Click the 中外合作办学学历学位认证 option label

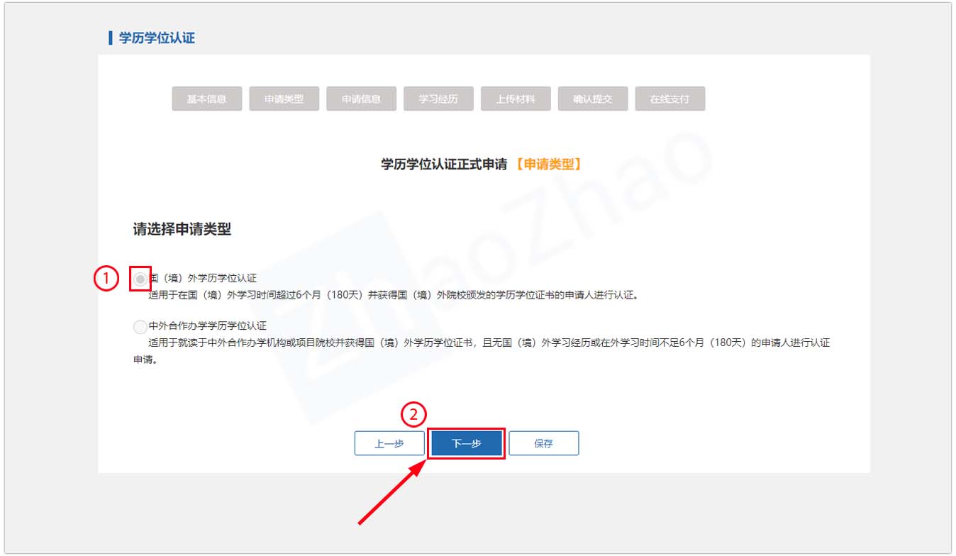(208, 326)
